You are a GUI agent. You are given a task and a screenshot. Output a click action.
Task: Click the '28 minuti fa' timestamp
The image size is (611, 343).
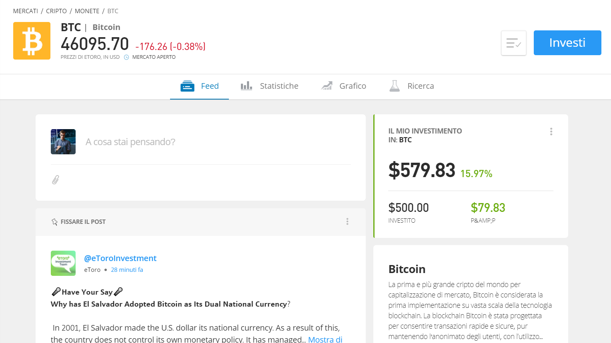point(127,270)
